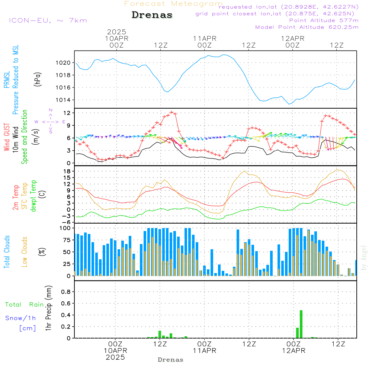Click the wind gust peak marker near 12
Viewport: 372px width, 372px height.
(171, 112)
